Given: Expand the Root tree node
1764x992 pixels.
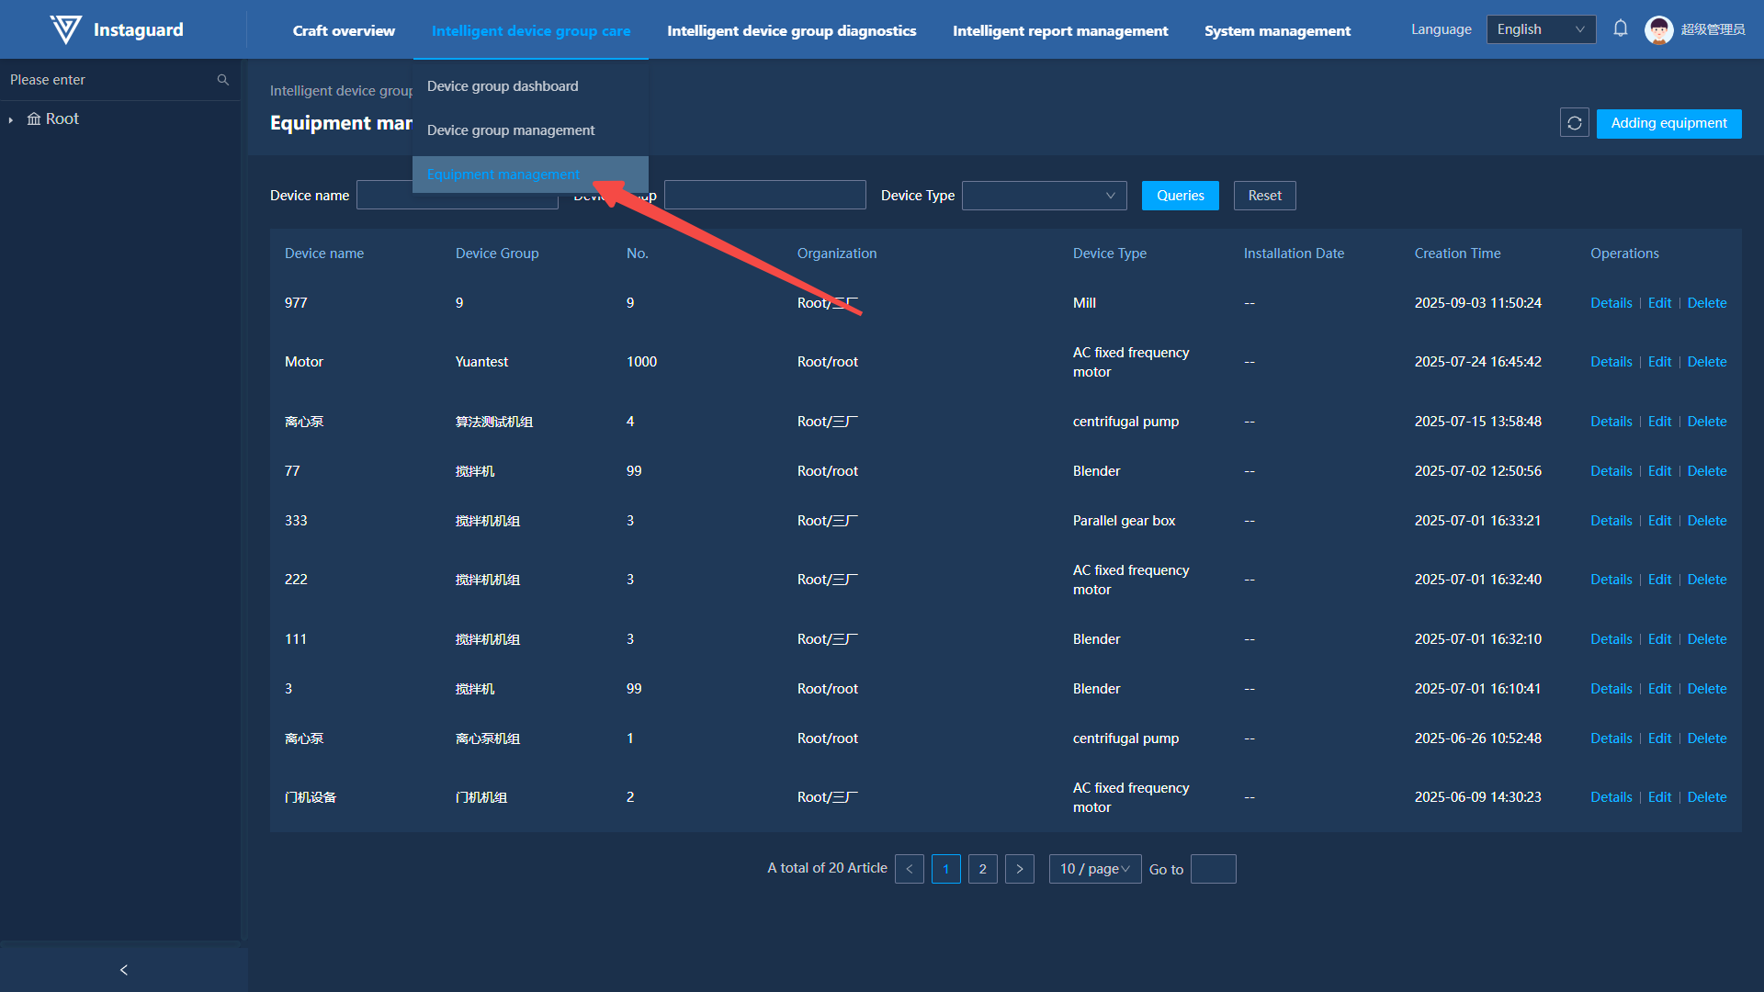Looking at the screenshot, I should (11, 119).
